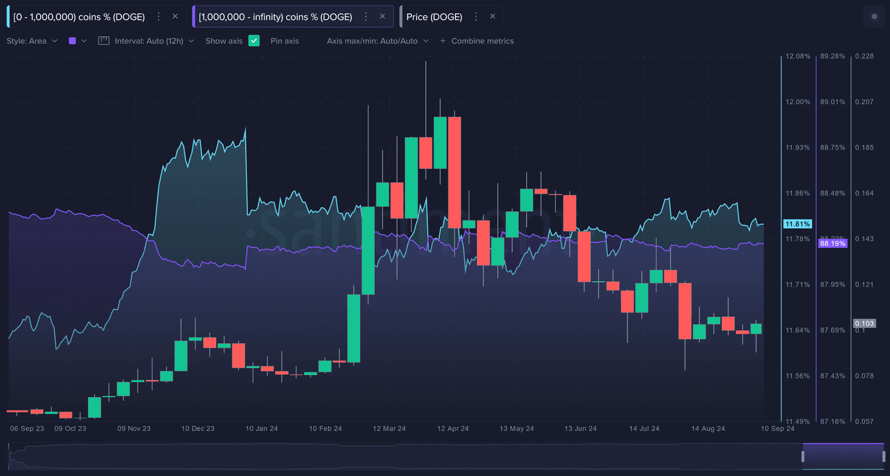Click the 88.19% purple axis value label
The image size is (890, 476).
[832, 244]
